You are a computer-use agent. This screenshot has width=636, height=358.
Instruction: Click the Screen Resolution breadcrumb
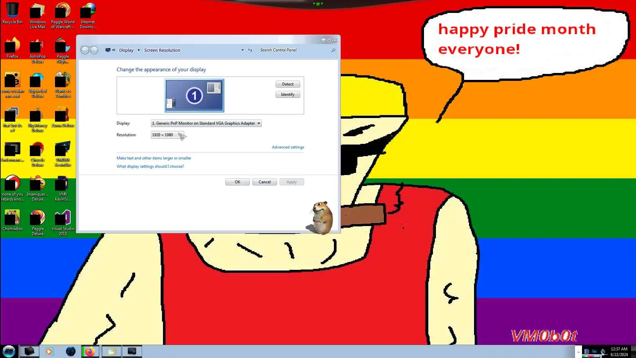click(x=162, y=50)
